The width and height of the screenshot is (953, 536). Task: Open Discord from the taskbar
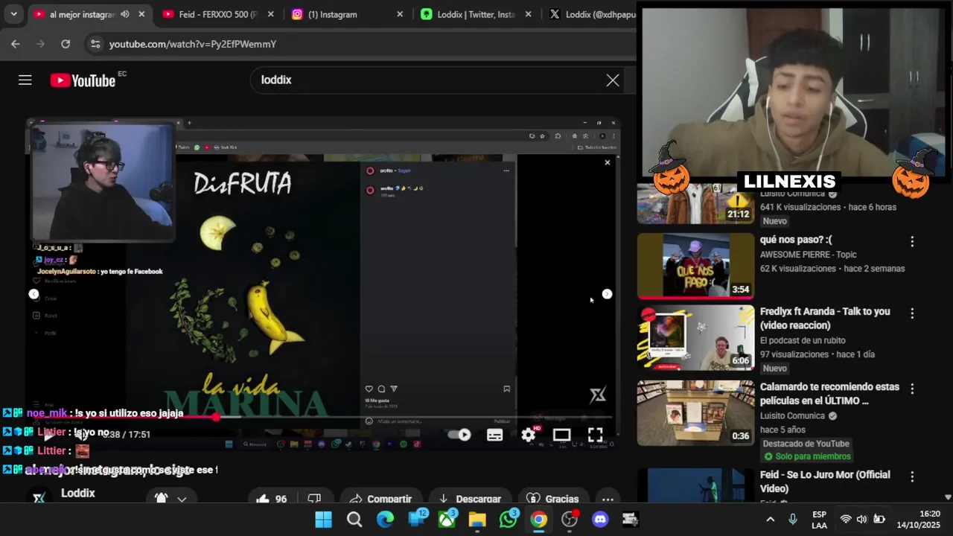[600, 520]
